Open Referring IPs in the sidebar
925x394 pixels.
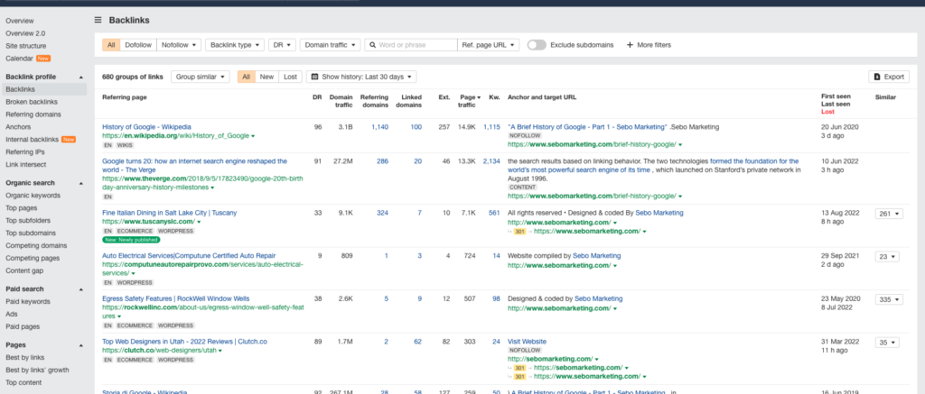[x=25, y=152]
